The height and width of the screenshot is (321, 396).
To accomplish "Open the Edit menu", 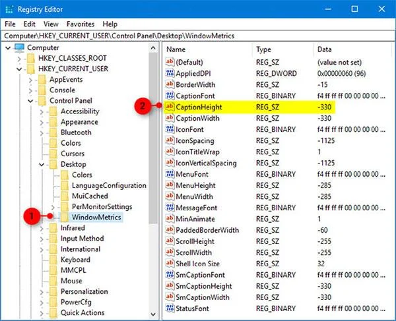I will tap(29, 24).
